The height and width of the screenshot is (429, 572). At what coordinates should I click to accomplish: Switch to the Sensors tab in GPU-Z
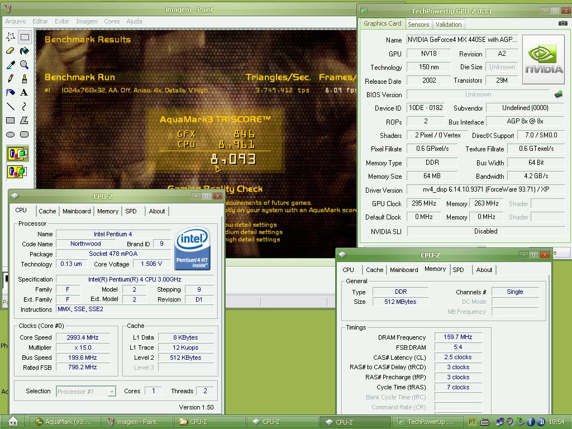[x=418, y=25]
